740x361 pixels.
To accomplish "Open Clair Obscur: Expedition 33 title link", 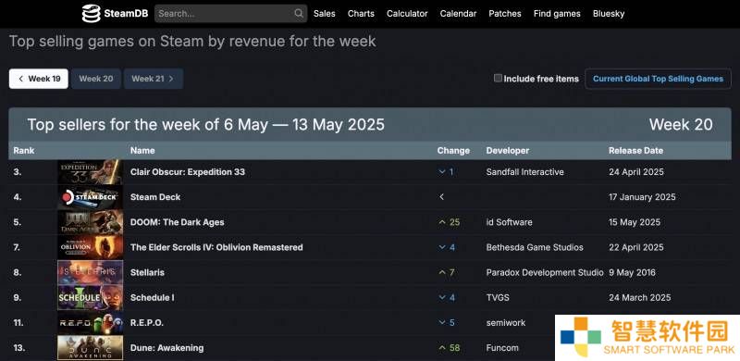I will click(188, 172).
